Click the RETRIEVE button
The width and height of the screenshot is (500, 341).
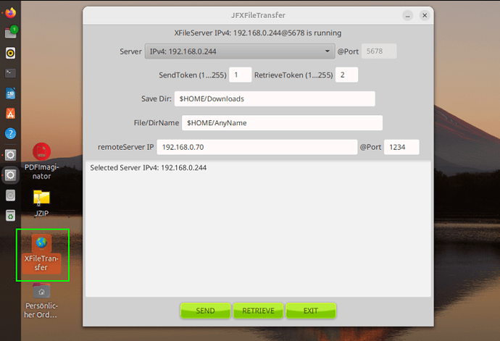(258, 311)
